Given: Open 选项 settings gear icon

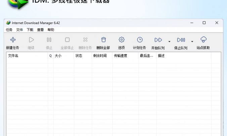Looking at the screenshot, I should [x=122, y=40].
